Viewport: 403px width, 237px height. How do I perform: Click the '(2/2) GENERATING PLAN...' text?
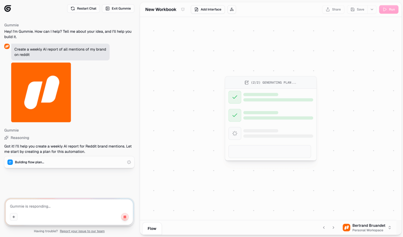(x=274, y=83)
